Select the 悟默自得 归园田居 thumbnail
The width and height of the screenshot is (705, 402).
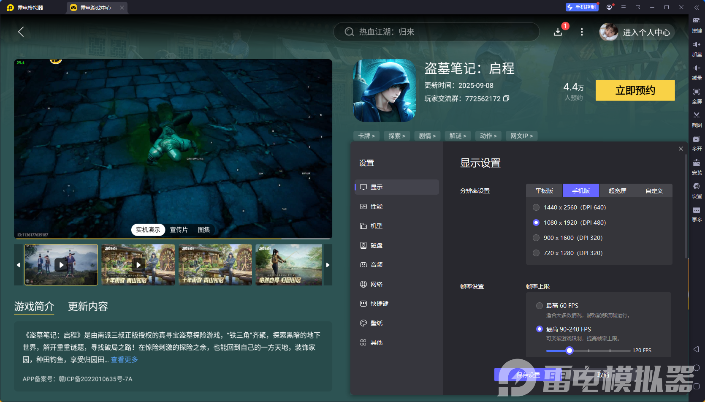tap(289, 265)
